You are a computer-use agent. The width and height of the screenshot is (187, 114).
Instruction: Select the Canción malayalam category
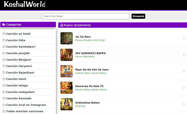point(20,92)
